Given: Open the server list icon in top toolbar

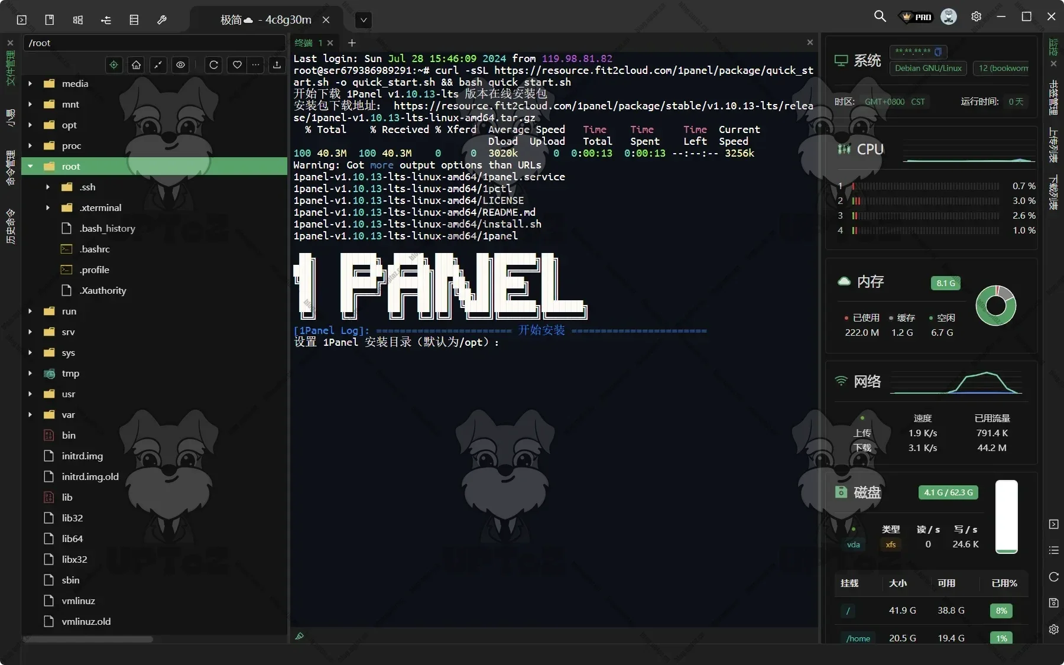Looking at the screenshot, I should 134,20.
